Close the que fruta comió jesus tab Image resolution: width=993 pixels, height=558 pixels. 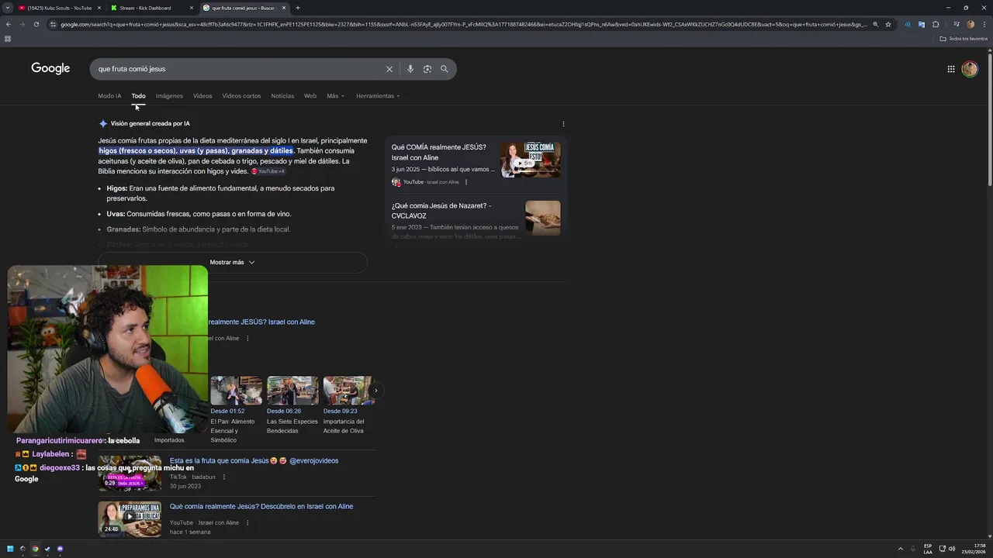coord(284,8)
